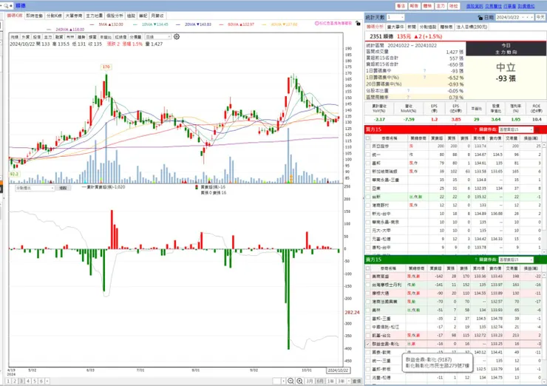Click the 買賣超 column header in 買方15 table
The width and height of the screenshot is (547, 386).
point(436,138)
